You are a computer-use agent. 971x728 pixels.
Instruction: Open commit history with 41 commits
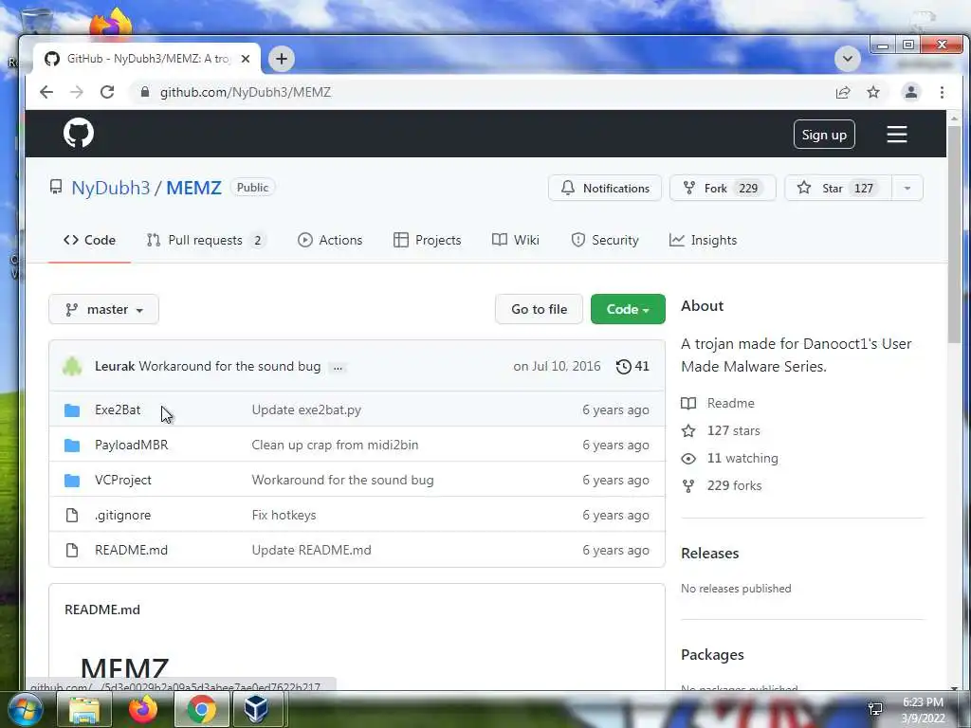click(632, 366)
